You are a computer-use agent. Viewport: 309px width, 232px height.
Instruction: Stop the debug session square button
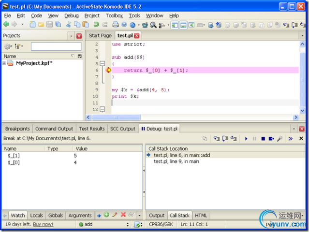263,139
